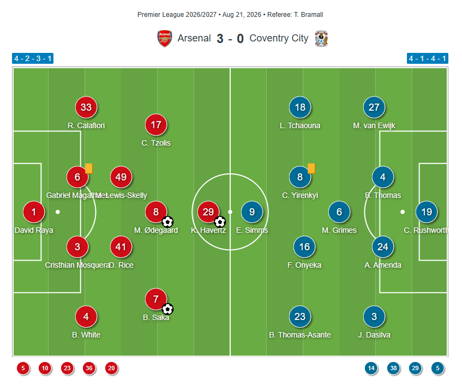Click C. Yirenkyi's yellow card icon
Viewport: 462px width, 386px height.
(x=311, y=168)
